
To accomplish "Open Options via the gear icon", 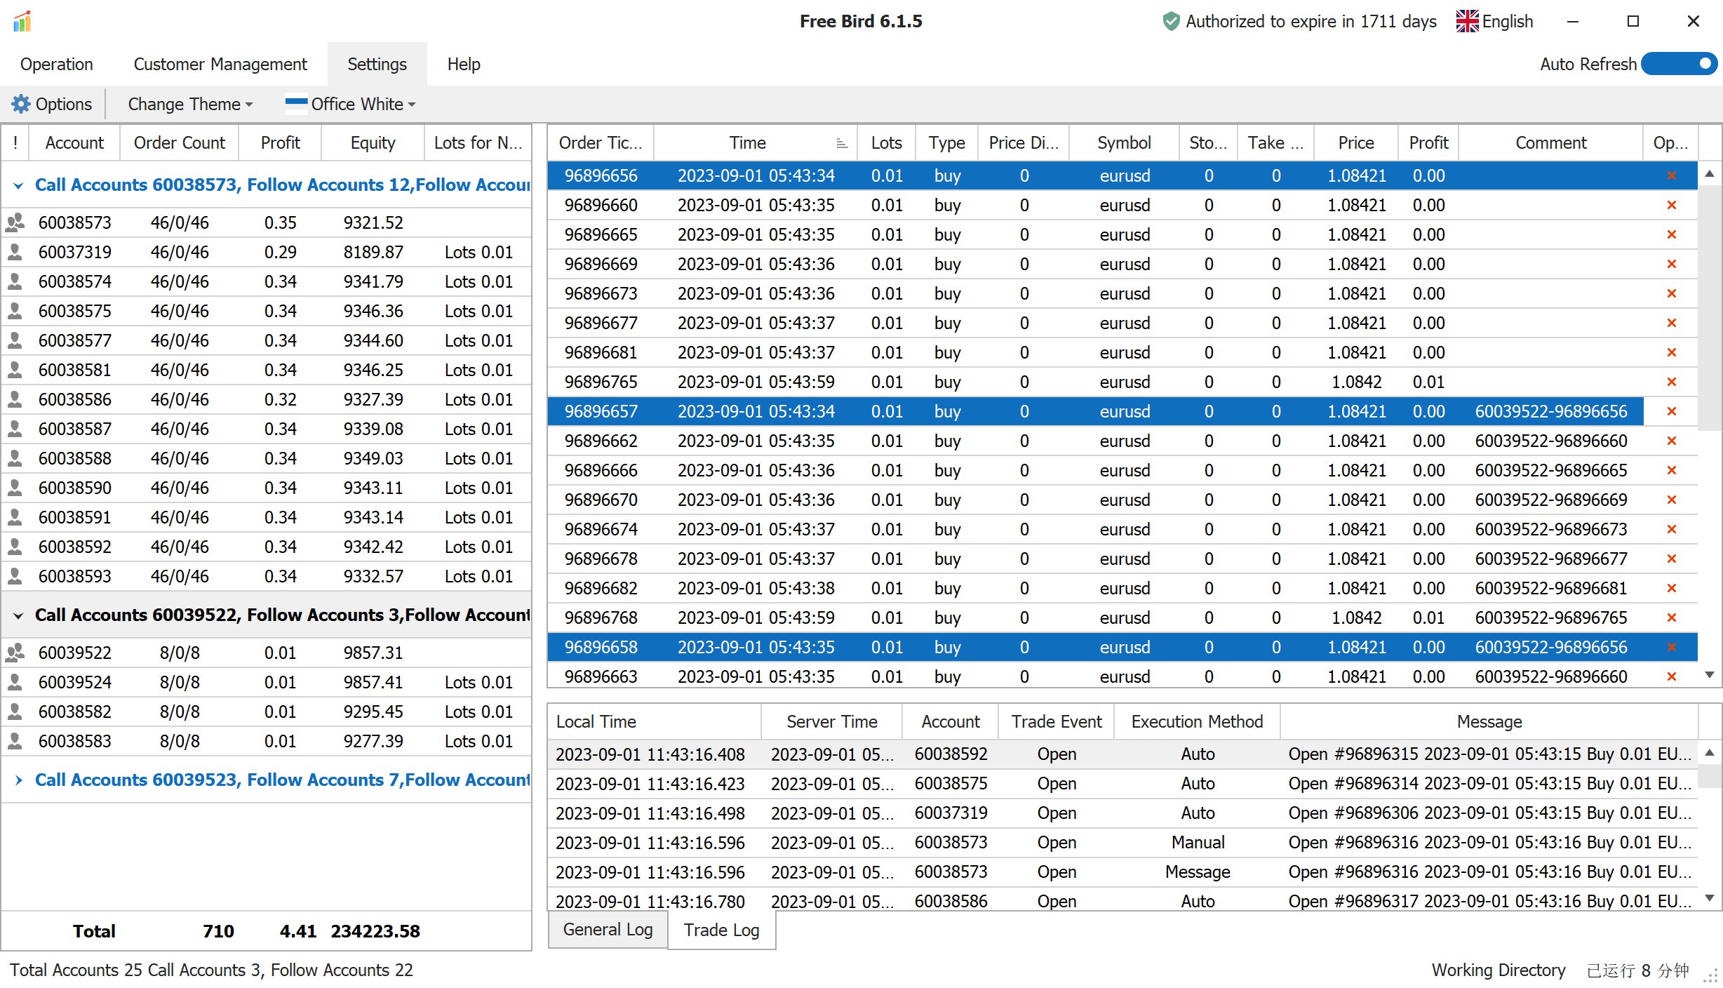I will (21, 104).
